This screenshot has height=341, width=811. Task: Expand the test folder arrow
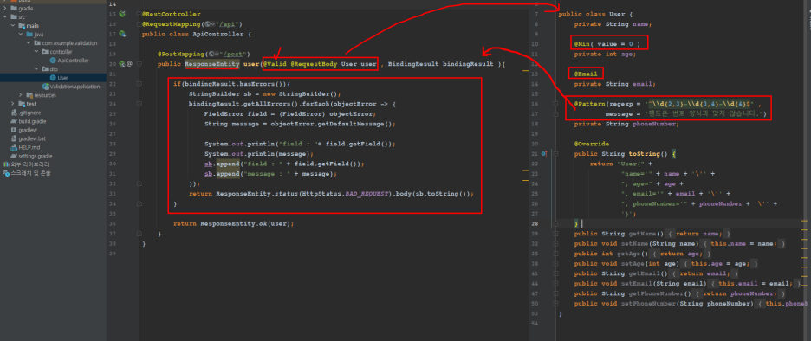(x=14, y=104)
